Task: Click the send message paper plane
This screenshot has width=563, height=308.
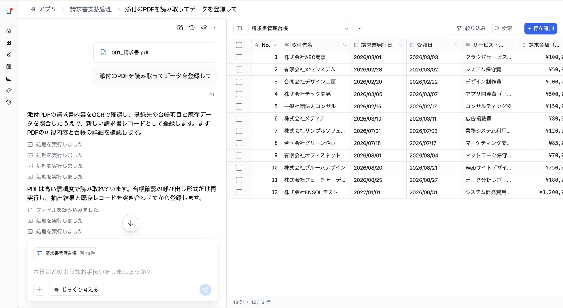Action: [x=205, y=290]
